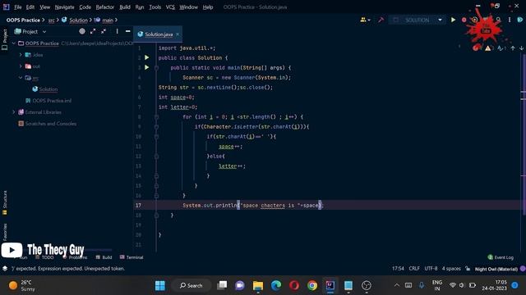The height and width of the screenshot is (295, 526).
Task: Toggle the read-only lock icon in the status bar
Action: (468, 269)
